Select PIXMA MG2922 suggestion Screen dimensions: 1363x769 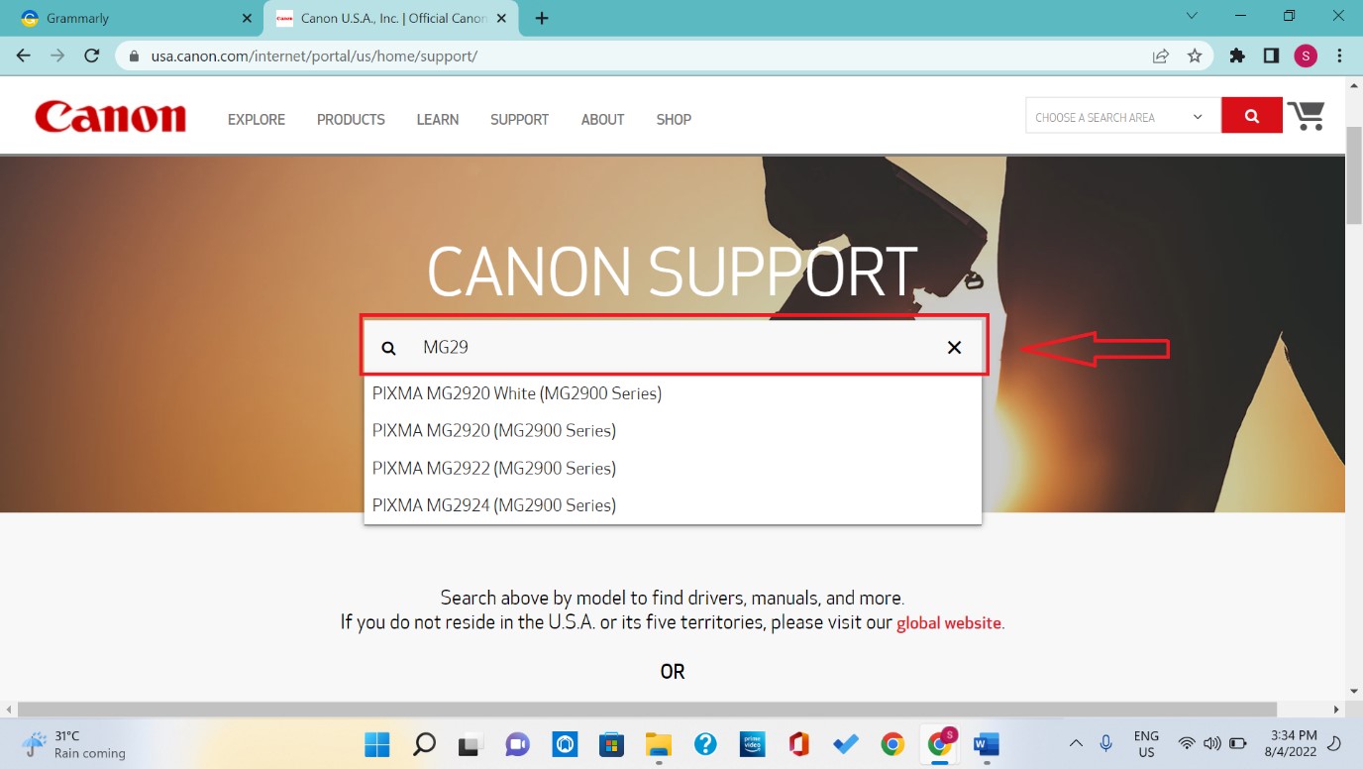673,468
